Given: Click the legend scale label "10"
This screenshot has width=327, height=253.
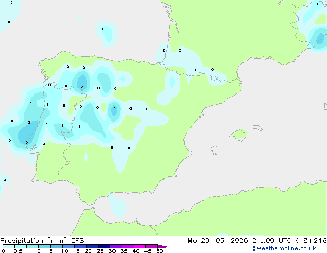Looking at the screenshot, I should coord(64,251).
